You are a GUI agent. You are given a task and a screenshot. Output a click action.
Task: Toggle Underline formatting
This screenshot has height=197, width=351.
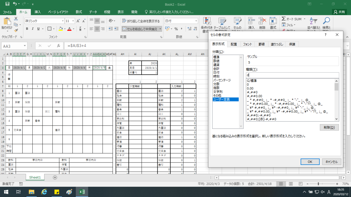(38, 29)
